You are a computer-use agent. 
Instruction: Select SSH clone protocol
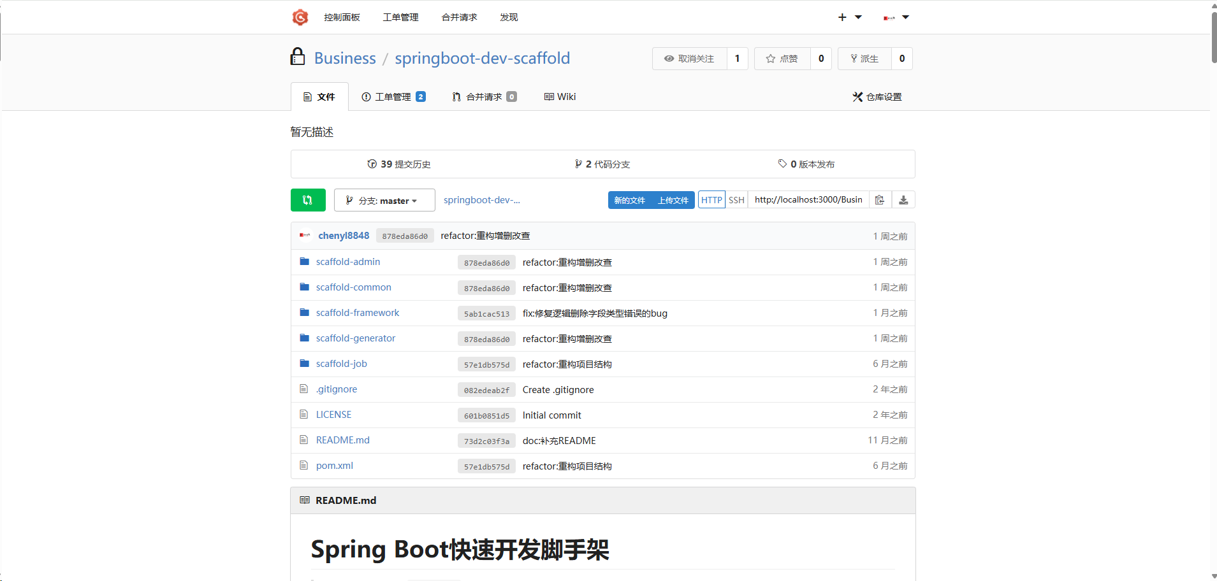(736, 200)
